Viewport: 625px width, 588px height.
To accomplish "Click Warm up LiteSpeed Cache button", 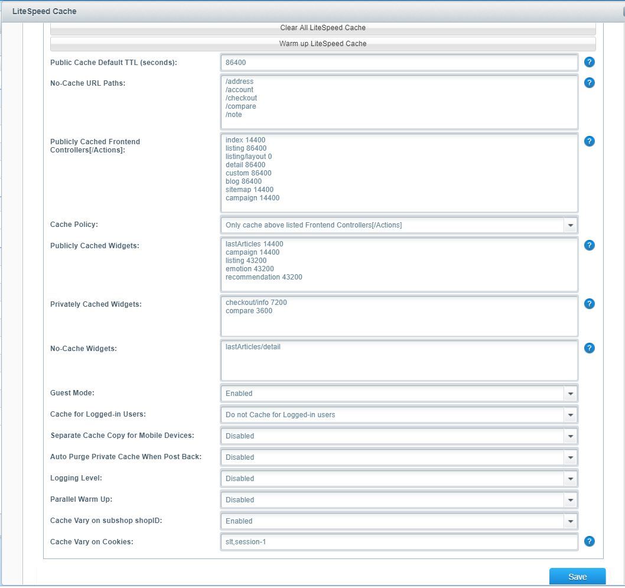I will click(323, 44).
